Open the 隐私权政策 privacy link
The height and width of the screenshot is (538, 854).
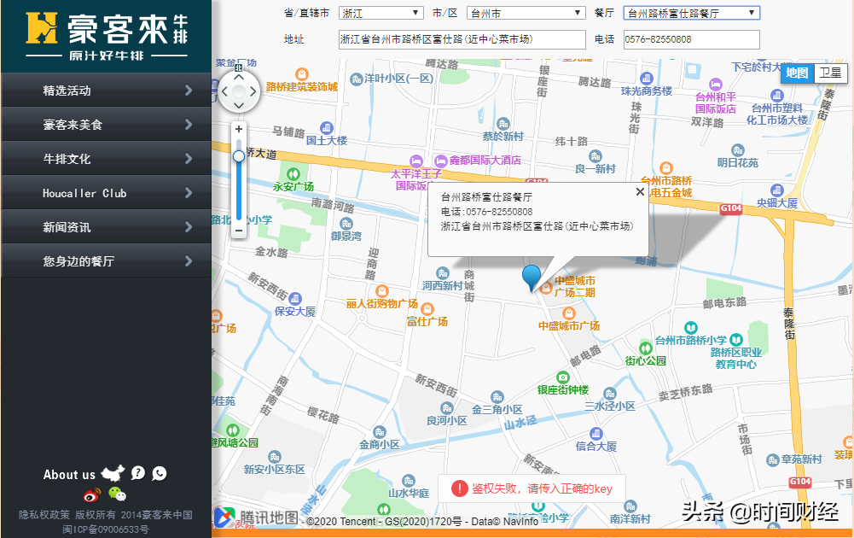[x=44, y=515]
